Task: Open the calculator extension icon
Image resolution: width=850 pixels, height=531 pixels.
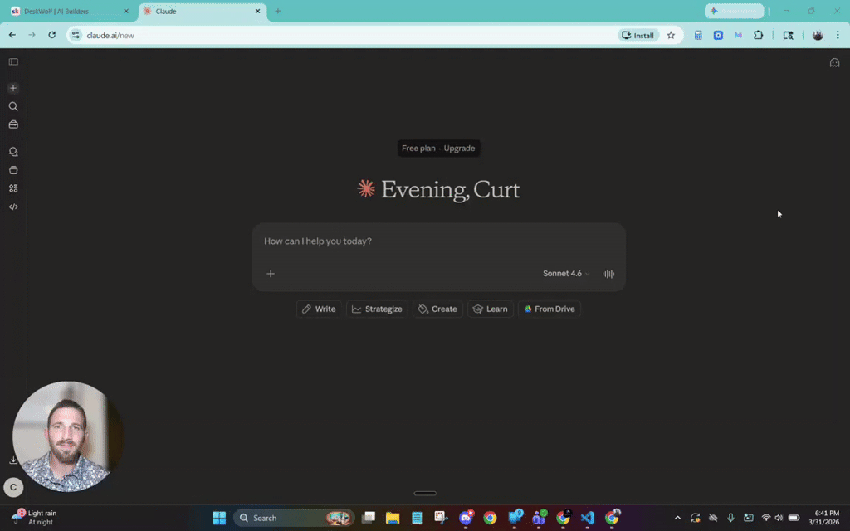Action: (x=698, y=35)
